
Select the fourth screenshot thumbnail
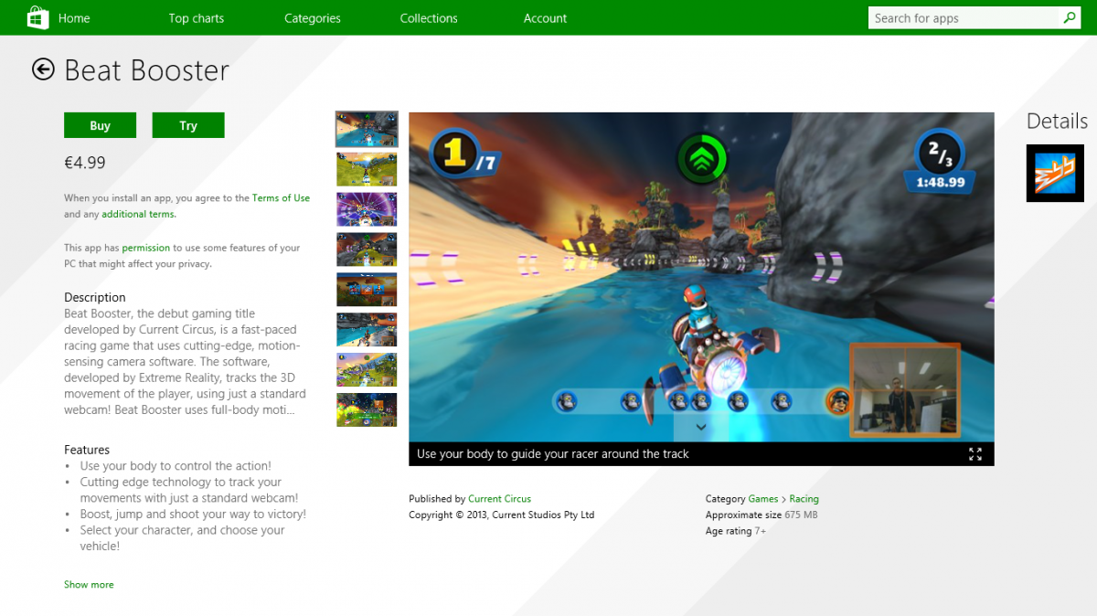pyautogui.click(x=367, y=250)
